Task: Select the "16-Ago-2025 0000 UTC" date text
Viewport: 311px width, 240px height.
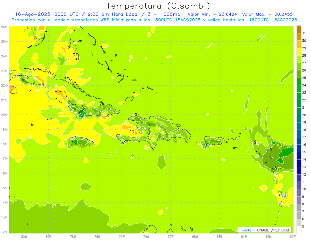Action: click(48, 14)
